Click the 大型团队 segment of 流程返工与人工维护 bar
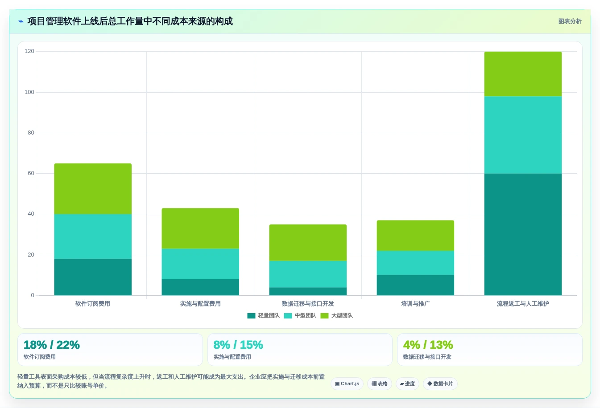 pos(523,74)
